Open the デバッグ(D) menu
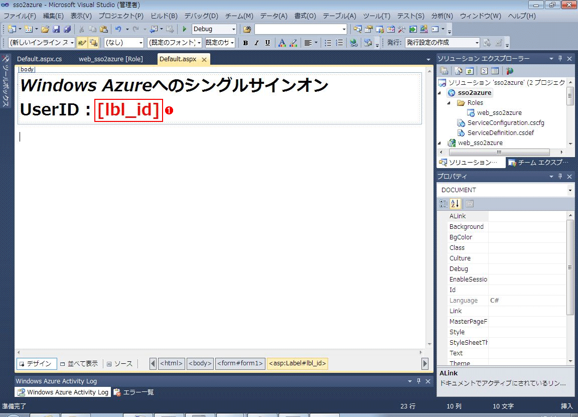 click(201, 16)
